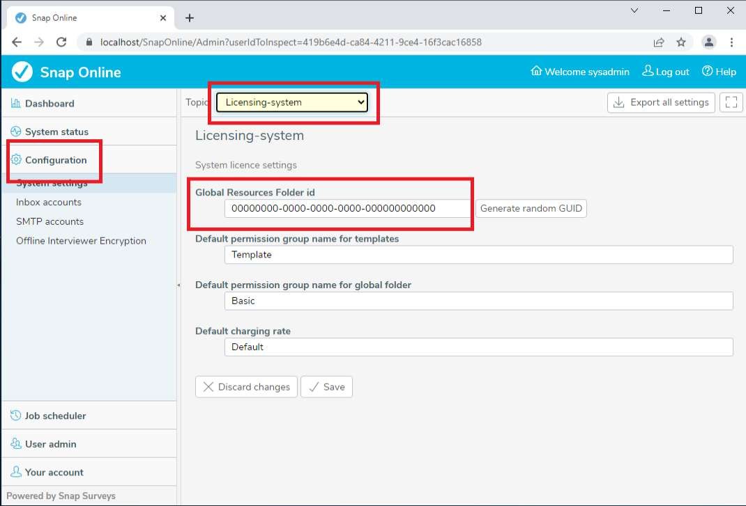Click the browser reload page icon
This screenshot has height=506, width=746.
(61, 42)
